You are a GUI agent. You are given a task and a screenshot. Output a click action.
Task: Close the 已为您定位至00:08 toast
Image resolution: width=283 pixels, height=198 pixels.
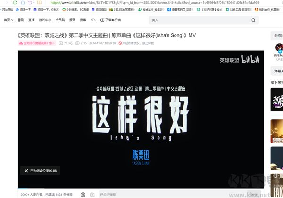tap(26, 171)
